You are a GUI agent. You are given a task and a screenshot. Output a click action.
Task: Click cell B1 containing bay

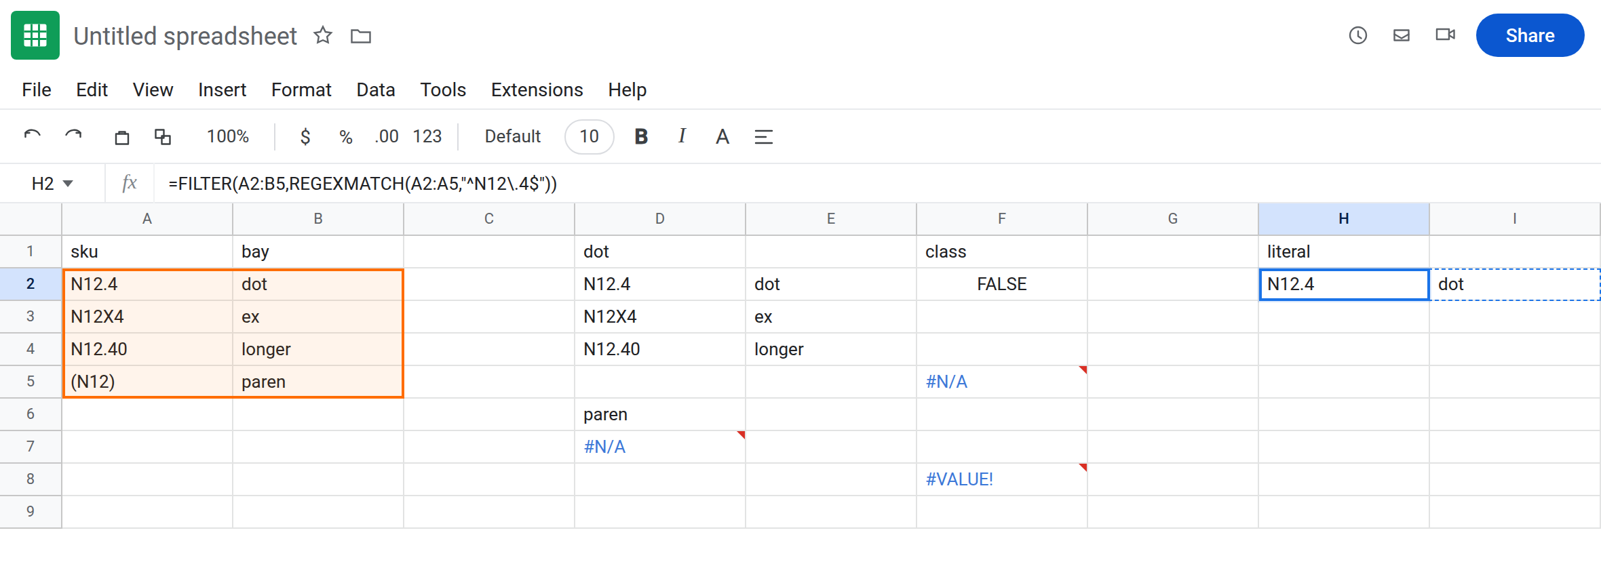pyautogui.click(x=318, y=252)
